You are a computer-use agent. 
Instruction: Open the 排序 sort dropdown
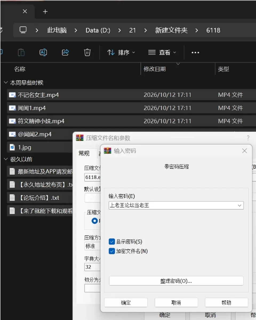121,52
